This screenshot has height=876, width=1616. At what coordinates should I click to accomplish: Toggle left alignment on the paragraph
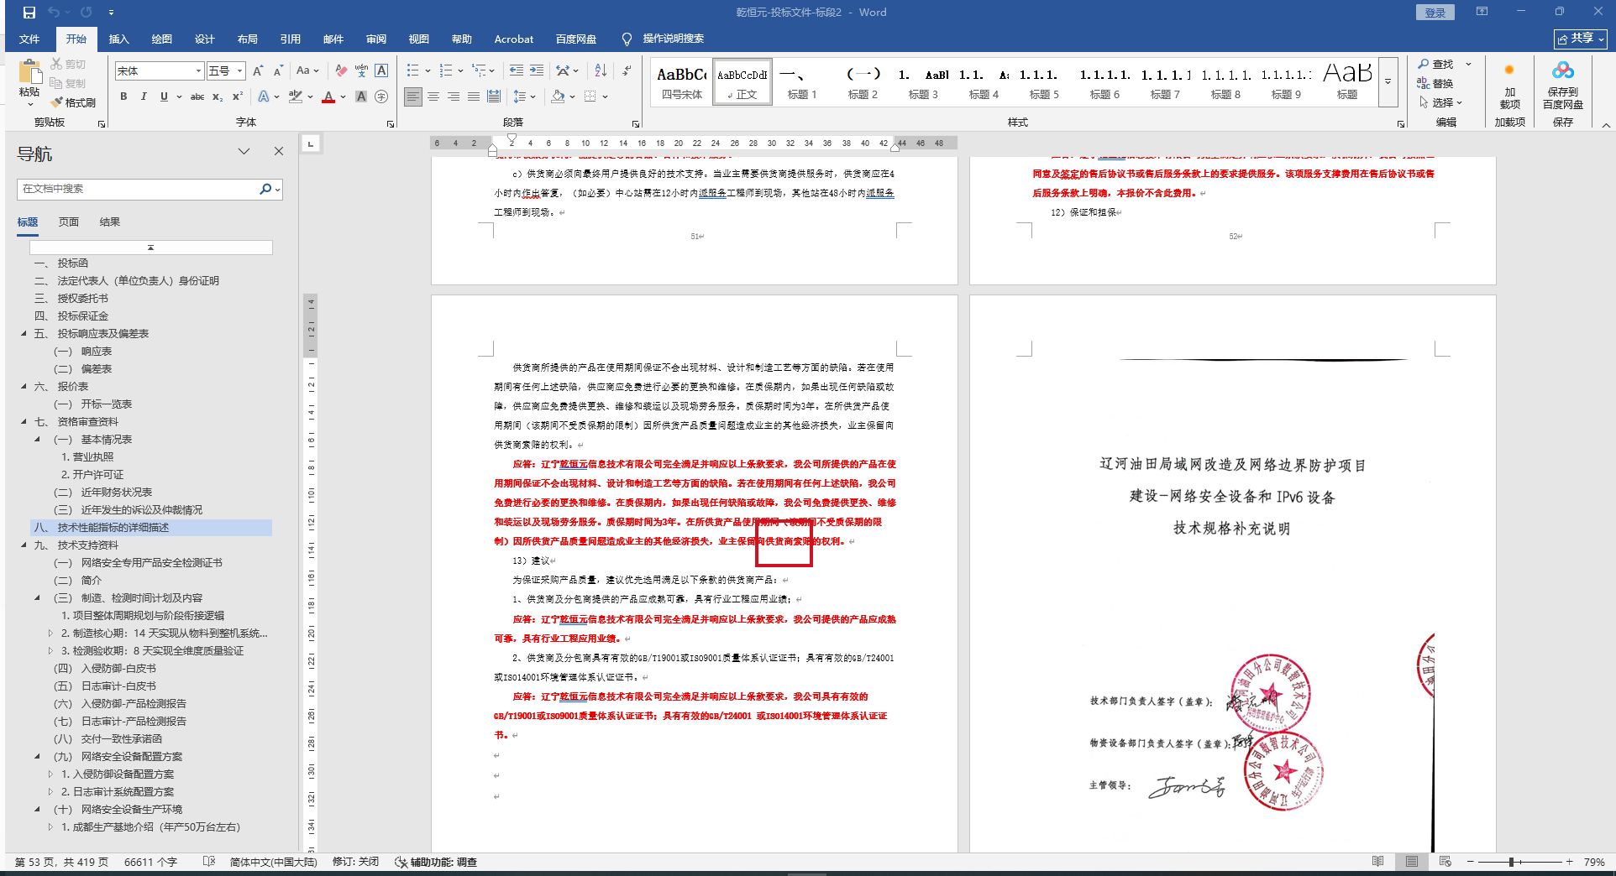413,96
